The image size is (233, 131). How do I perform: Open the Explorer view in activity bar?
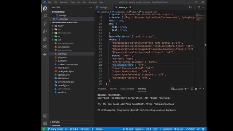coord(45,8)
